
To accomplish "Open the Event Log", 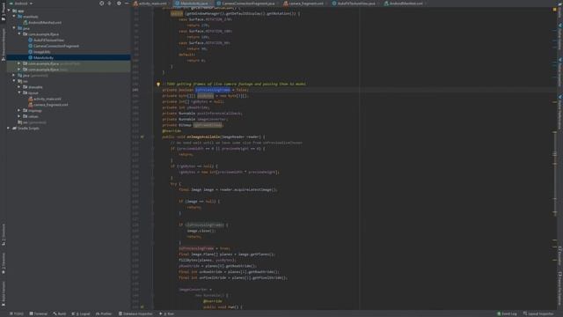I will 507,313.
